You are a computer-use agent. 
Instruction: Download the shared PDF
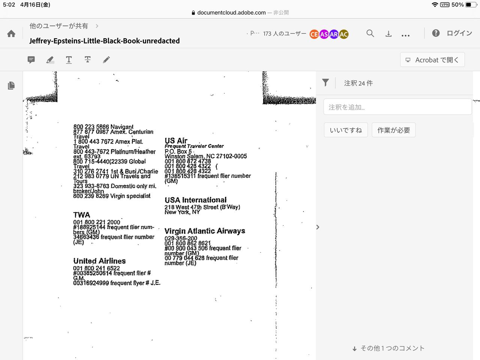pyautogui.click(x=388, y=34)
